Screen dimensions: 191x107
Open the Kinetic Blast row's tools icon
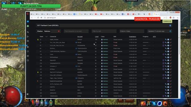click(166, 48)
